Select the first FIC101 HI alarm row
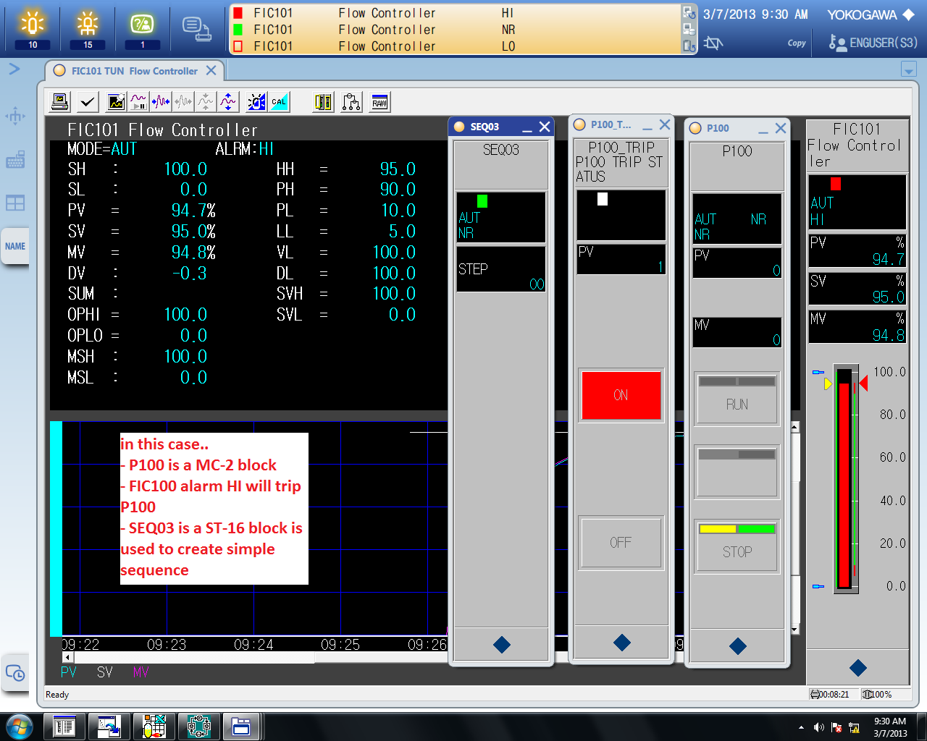The image size is (927, 741). tap(456, 13)
